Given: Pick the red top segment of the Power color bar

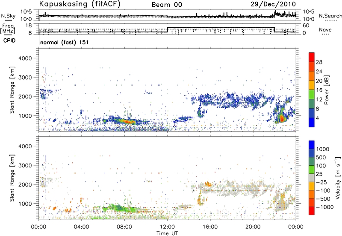Looking at the screenshot, I should (x=312, y=57).
